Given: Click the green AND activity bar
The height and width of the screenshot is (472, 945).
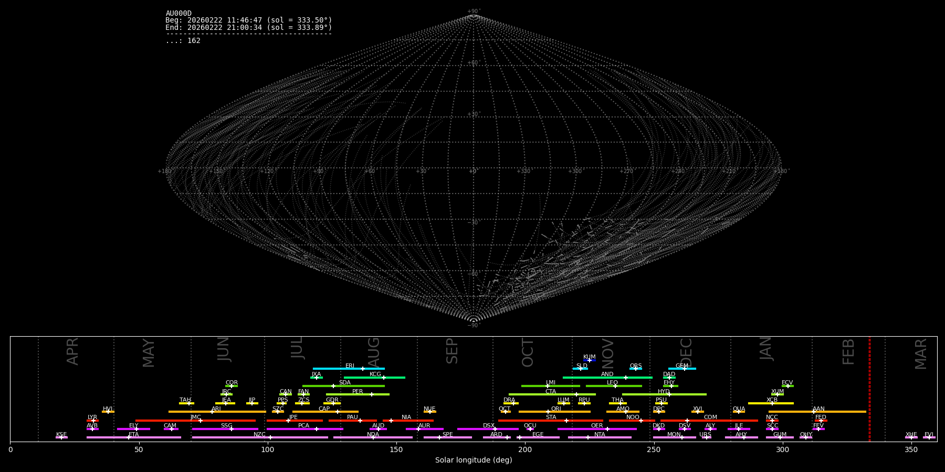Looking at the screenshot, I should pyautogui.click(x=607, y=378).
